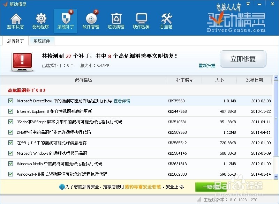Select the KB2447568 patch number cell
Image resolution: width=279 pixels, height=204 pixels.
point(177,111)
